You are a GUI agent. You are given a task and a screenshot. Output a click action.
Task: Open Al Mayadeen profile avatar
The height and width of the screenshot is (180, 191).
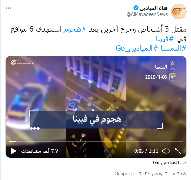(x=179, y=11)
